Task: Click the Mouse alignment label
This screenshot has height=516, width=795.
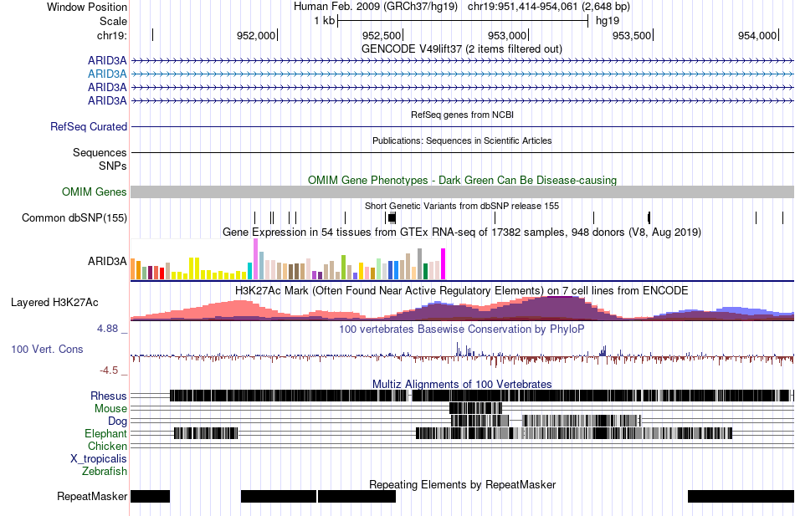Action: 110,409
